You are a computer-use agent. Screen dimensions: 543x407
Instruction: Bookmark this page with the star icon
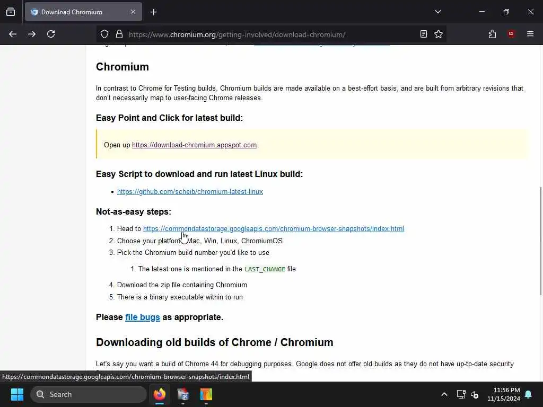[439, 34]
